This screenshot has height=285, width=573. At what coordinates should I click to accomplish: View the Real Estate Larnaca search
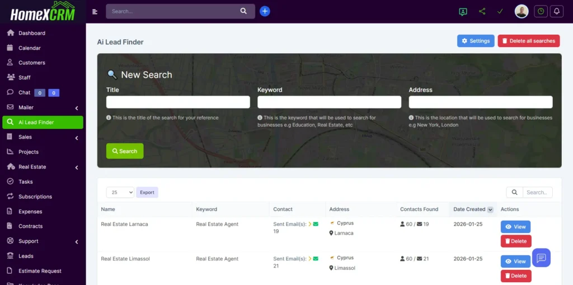point(515,227)
